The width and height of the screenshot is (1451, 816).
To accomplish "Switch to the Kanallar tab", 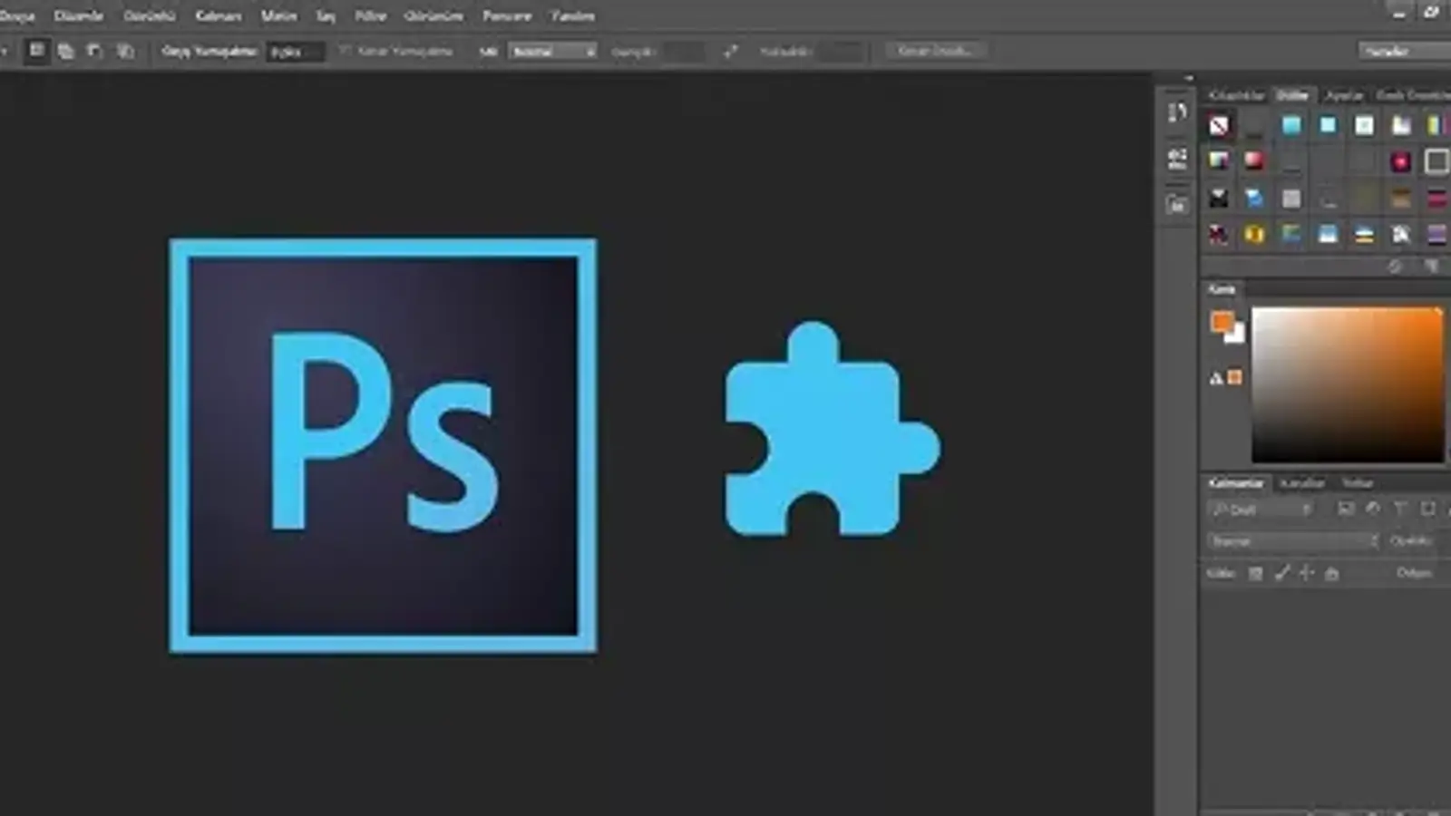I will (x=1302, y=482).
